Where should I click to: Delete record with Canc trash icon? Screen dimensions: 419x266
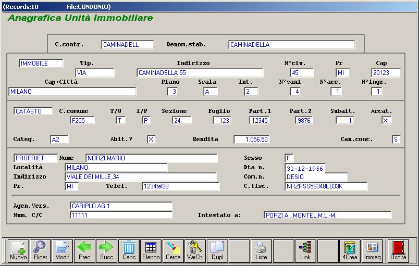[129, 251]
